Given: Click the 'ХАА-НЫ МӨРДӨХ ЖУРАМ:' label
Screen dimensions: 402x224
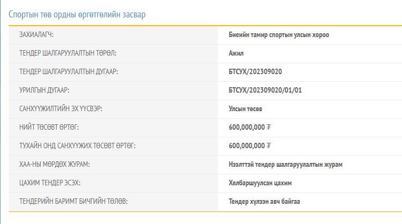Looking at the screenshot, I should coord(54,165).
